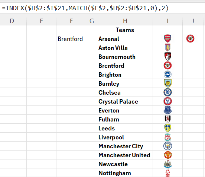Select the Newcastle crest image

click(167, 164)
